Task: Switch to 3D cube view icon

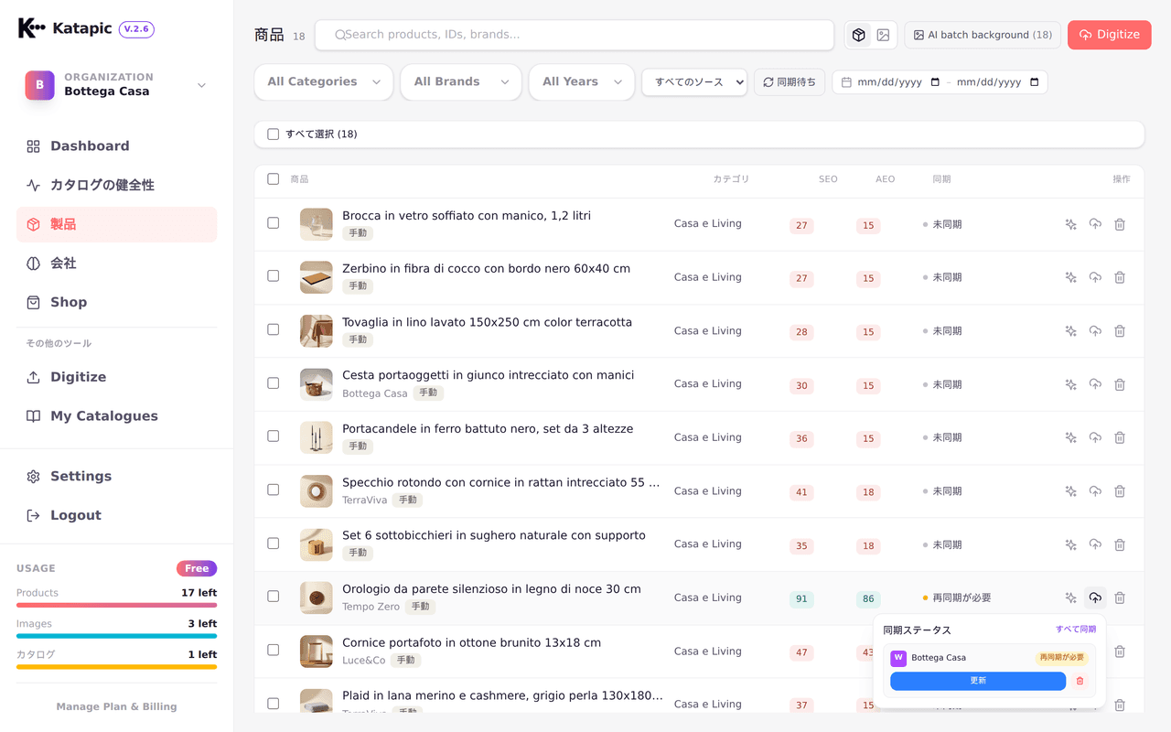Action: pyautogui.click(x=858, y=35)
